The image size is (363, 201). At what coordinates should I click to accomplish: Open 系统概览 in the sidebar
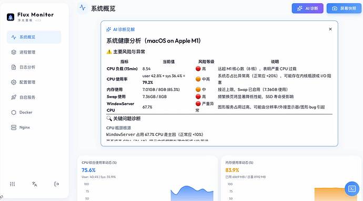(34, 37)
